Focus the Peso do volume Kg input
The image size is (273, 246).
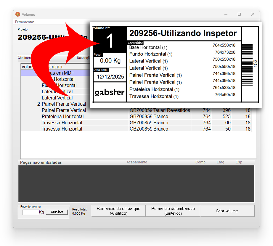tap(31, 212)
